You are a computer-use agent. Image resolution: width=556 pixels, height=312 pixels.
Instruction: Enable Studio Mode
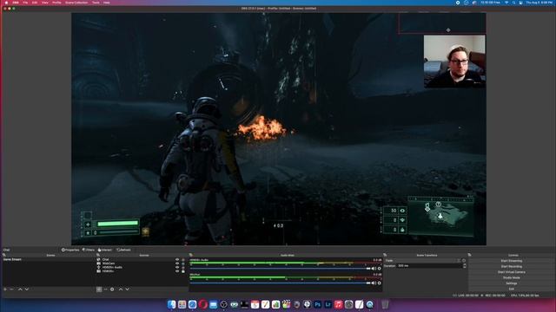(x=512, y=277)
